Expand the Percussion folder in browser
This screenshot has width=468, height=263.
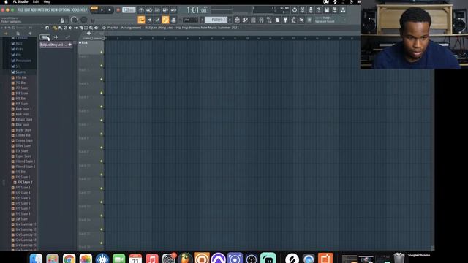pos(23,61)
